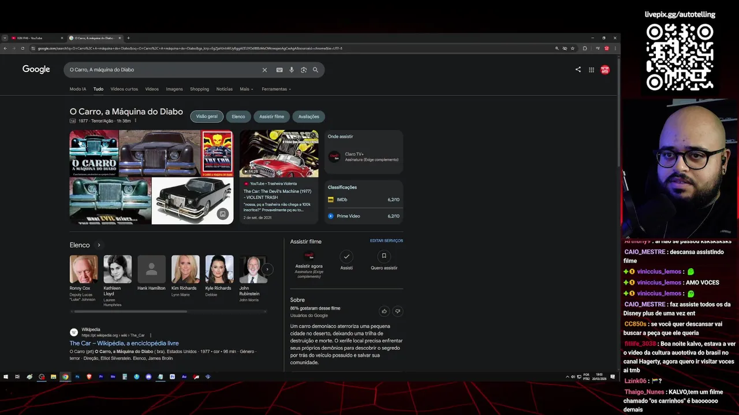
Task: Open Adobe Audition from the taskbar
Action: tap(184, 377)
